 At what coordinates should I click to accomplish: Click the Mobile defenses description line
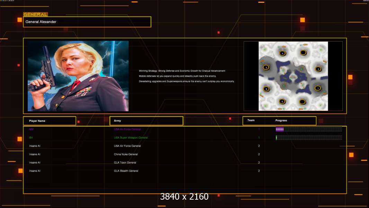click(x=177, y=76)
